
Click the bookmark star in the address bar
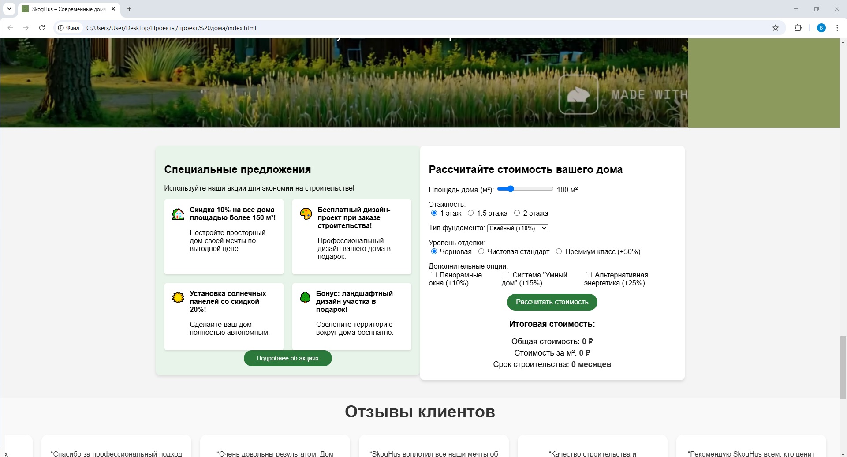pyautogui.click(x=776, y=28)
